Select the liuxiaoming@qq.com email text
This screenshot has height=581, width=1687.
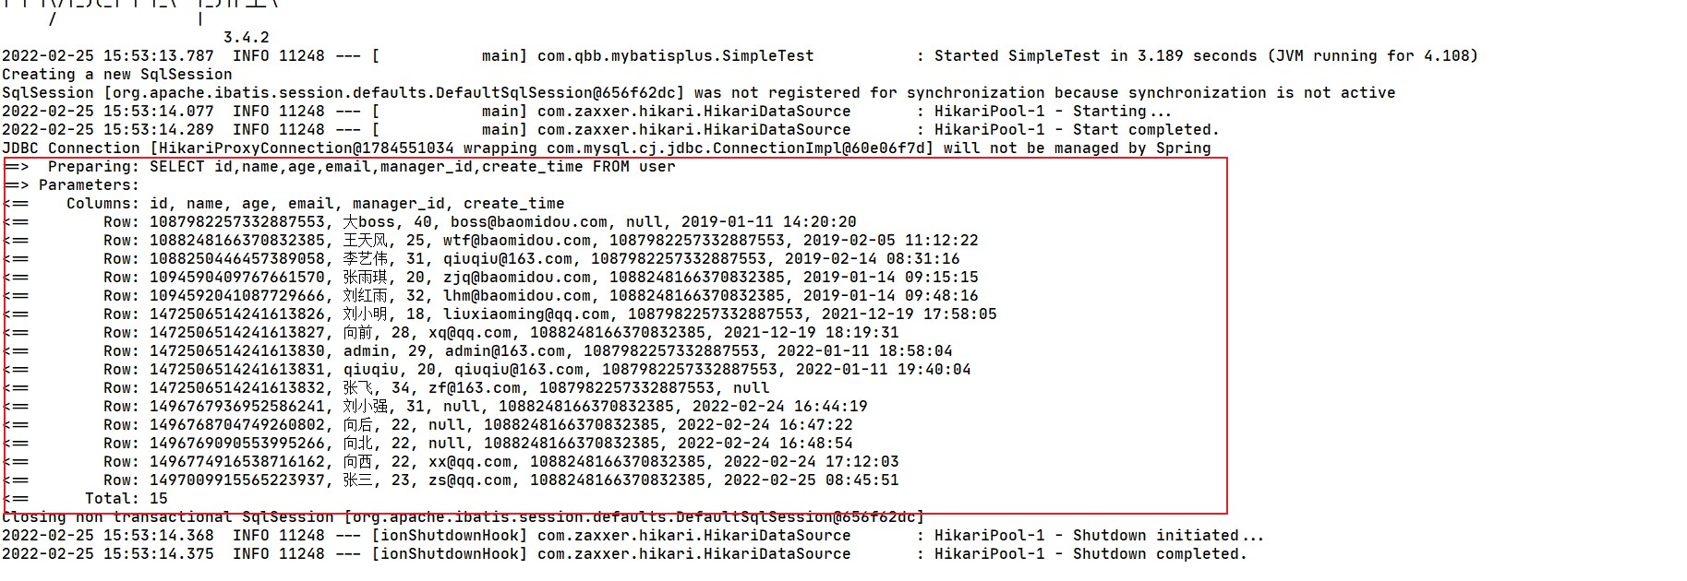pyautogui.click(x=526, y=314)
